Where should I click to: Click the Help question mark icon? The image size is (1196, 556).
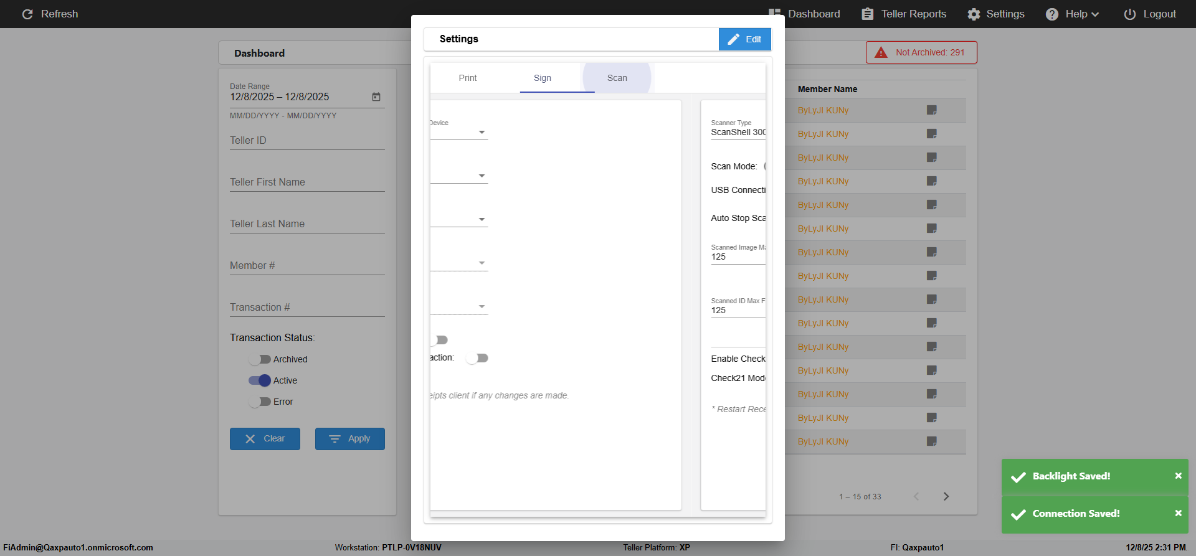coord(1051,14)
